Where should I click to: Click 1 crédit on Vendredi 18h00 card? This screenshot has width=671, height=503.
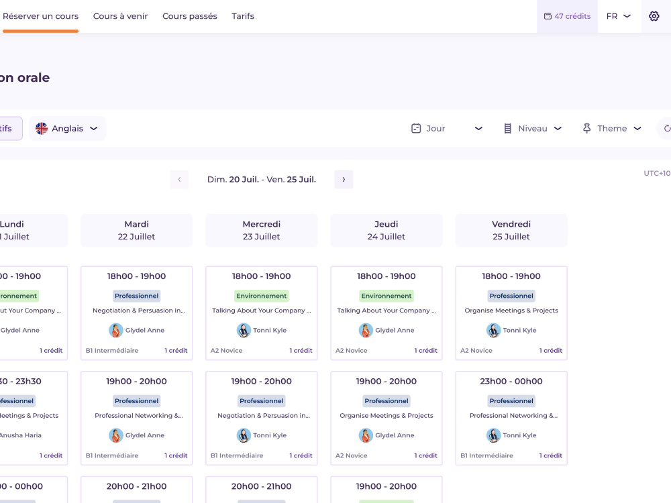click(551, 350)
